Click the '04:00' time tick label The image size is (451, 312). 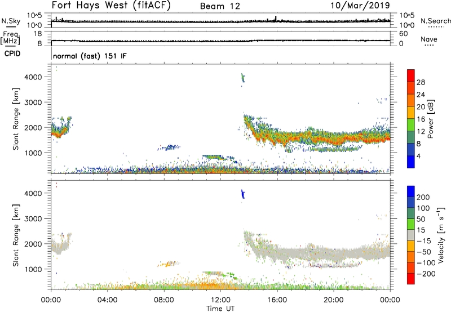[x=107, y=300]
